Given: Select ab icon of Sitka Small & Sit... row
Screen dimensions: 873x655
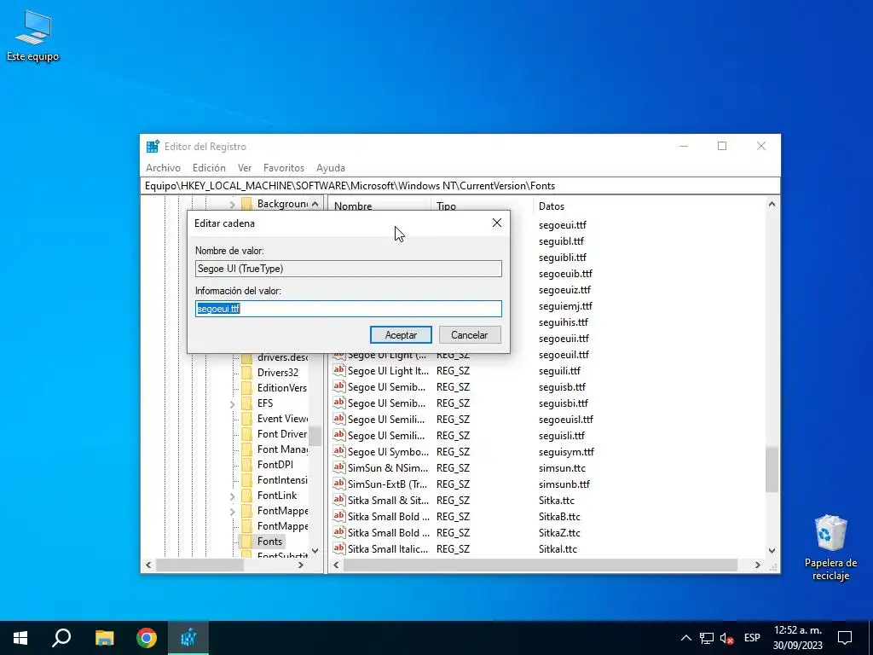Looking at the screenshot, I should [x=338, y=500].
